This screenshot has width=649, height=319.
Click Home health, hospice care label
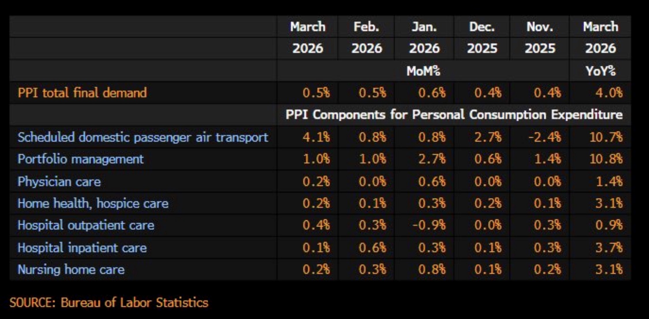coord(93,204)
